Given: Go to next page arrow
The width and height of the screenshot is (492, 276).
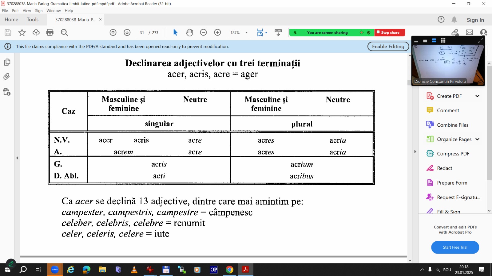Looking at the screenshot, I should coord(127,33).
